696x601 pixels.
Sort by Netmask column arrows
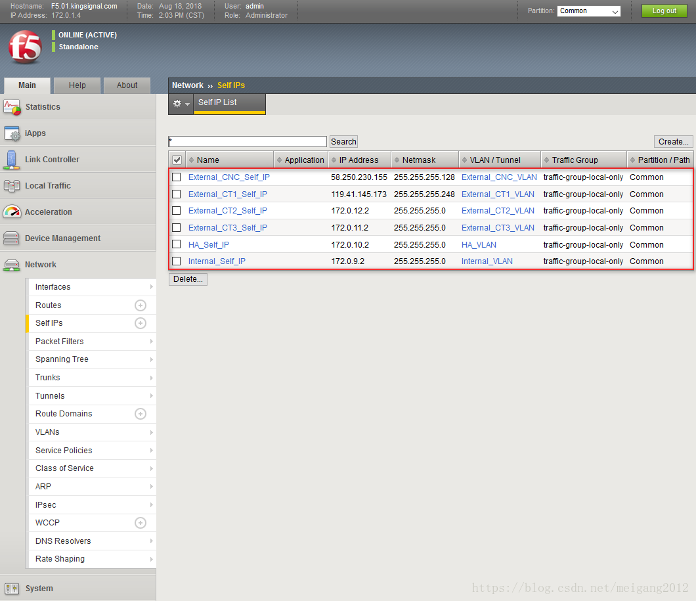(x=397, y=160)
